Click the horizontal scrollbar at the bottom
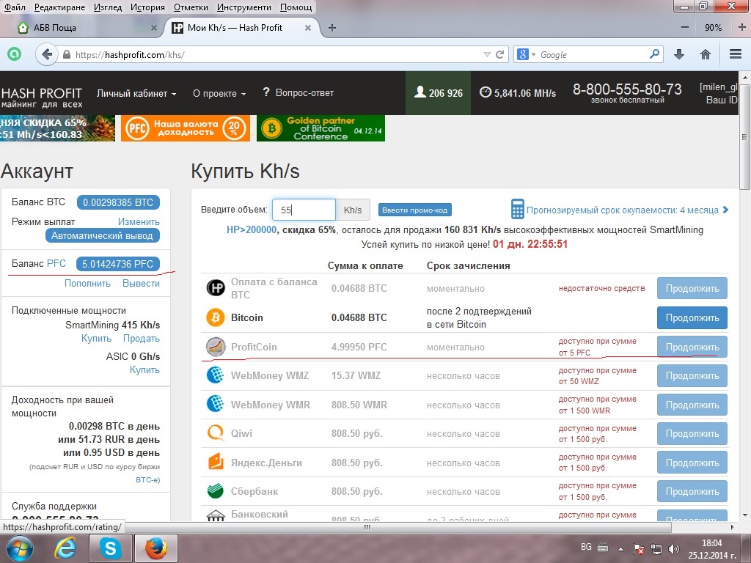Screen dimensions: 751x563 tap(367, 527)
